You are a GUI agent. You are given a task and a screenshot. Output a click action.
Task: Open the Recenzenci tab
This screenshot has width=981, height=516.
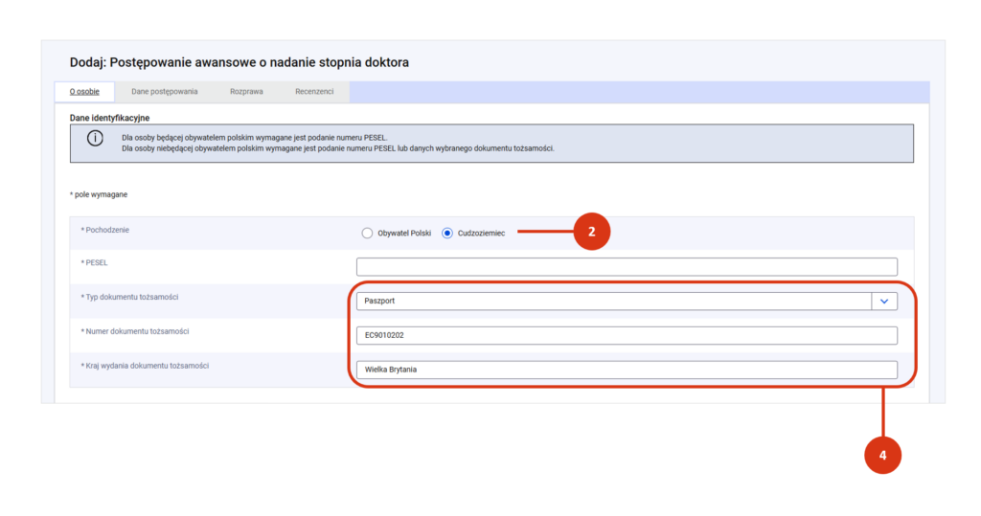[x=314, y=92]
